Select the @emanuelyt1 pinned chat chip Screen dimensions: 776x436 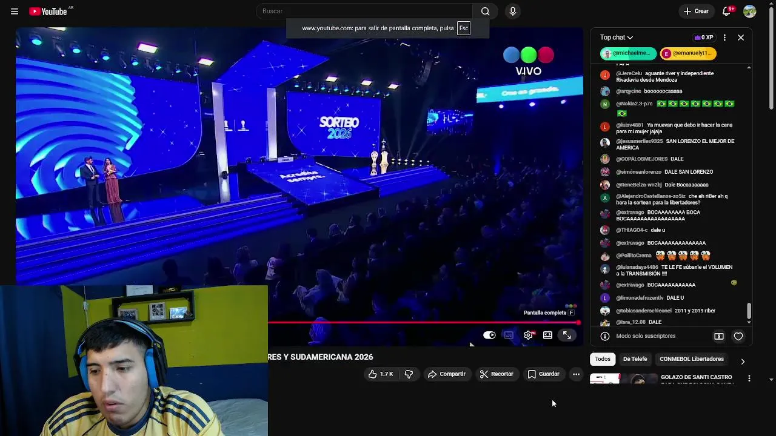coord(688,53)
